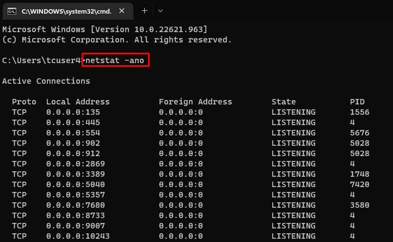Viewport: 393px width, 242px height.
Task: Click the State column header
Action: (x=284, y=102)
